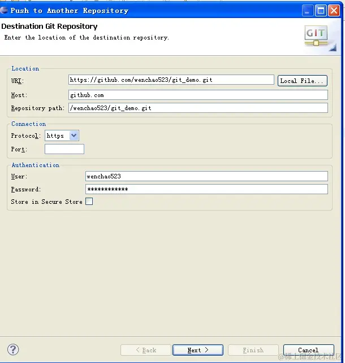Click the Cancel button

click(309, 350)
